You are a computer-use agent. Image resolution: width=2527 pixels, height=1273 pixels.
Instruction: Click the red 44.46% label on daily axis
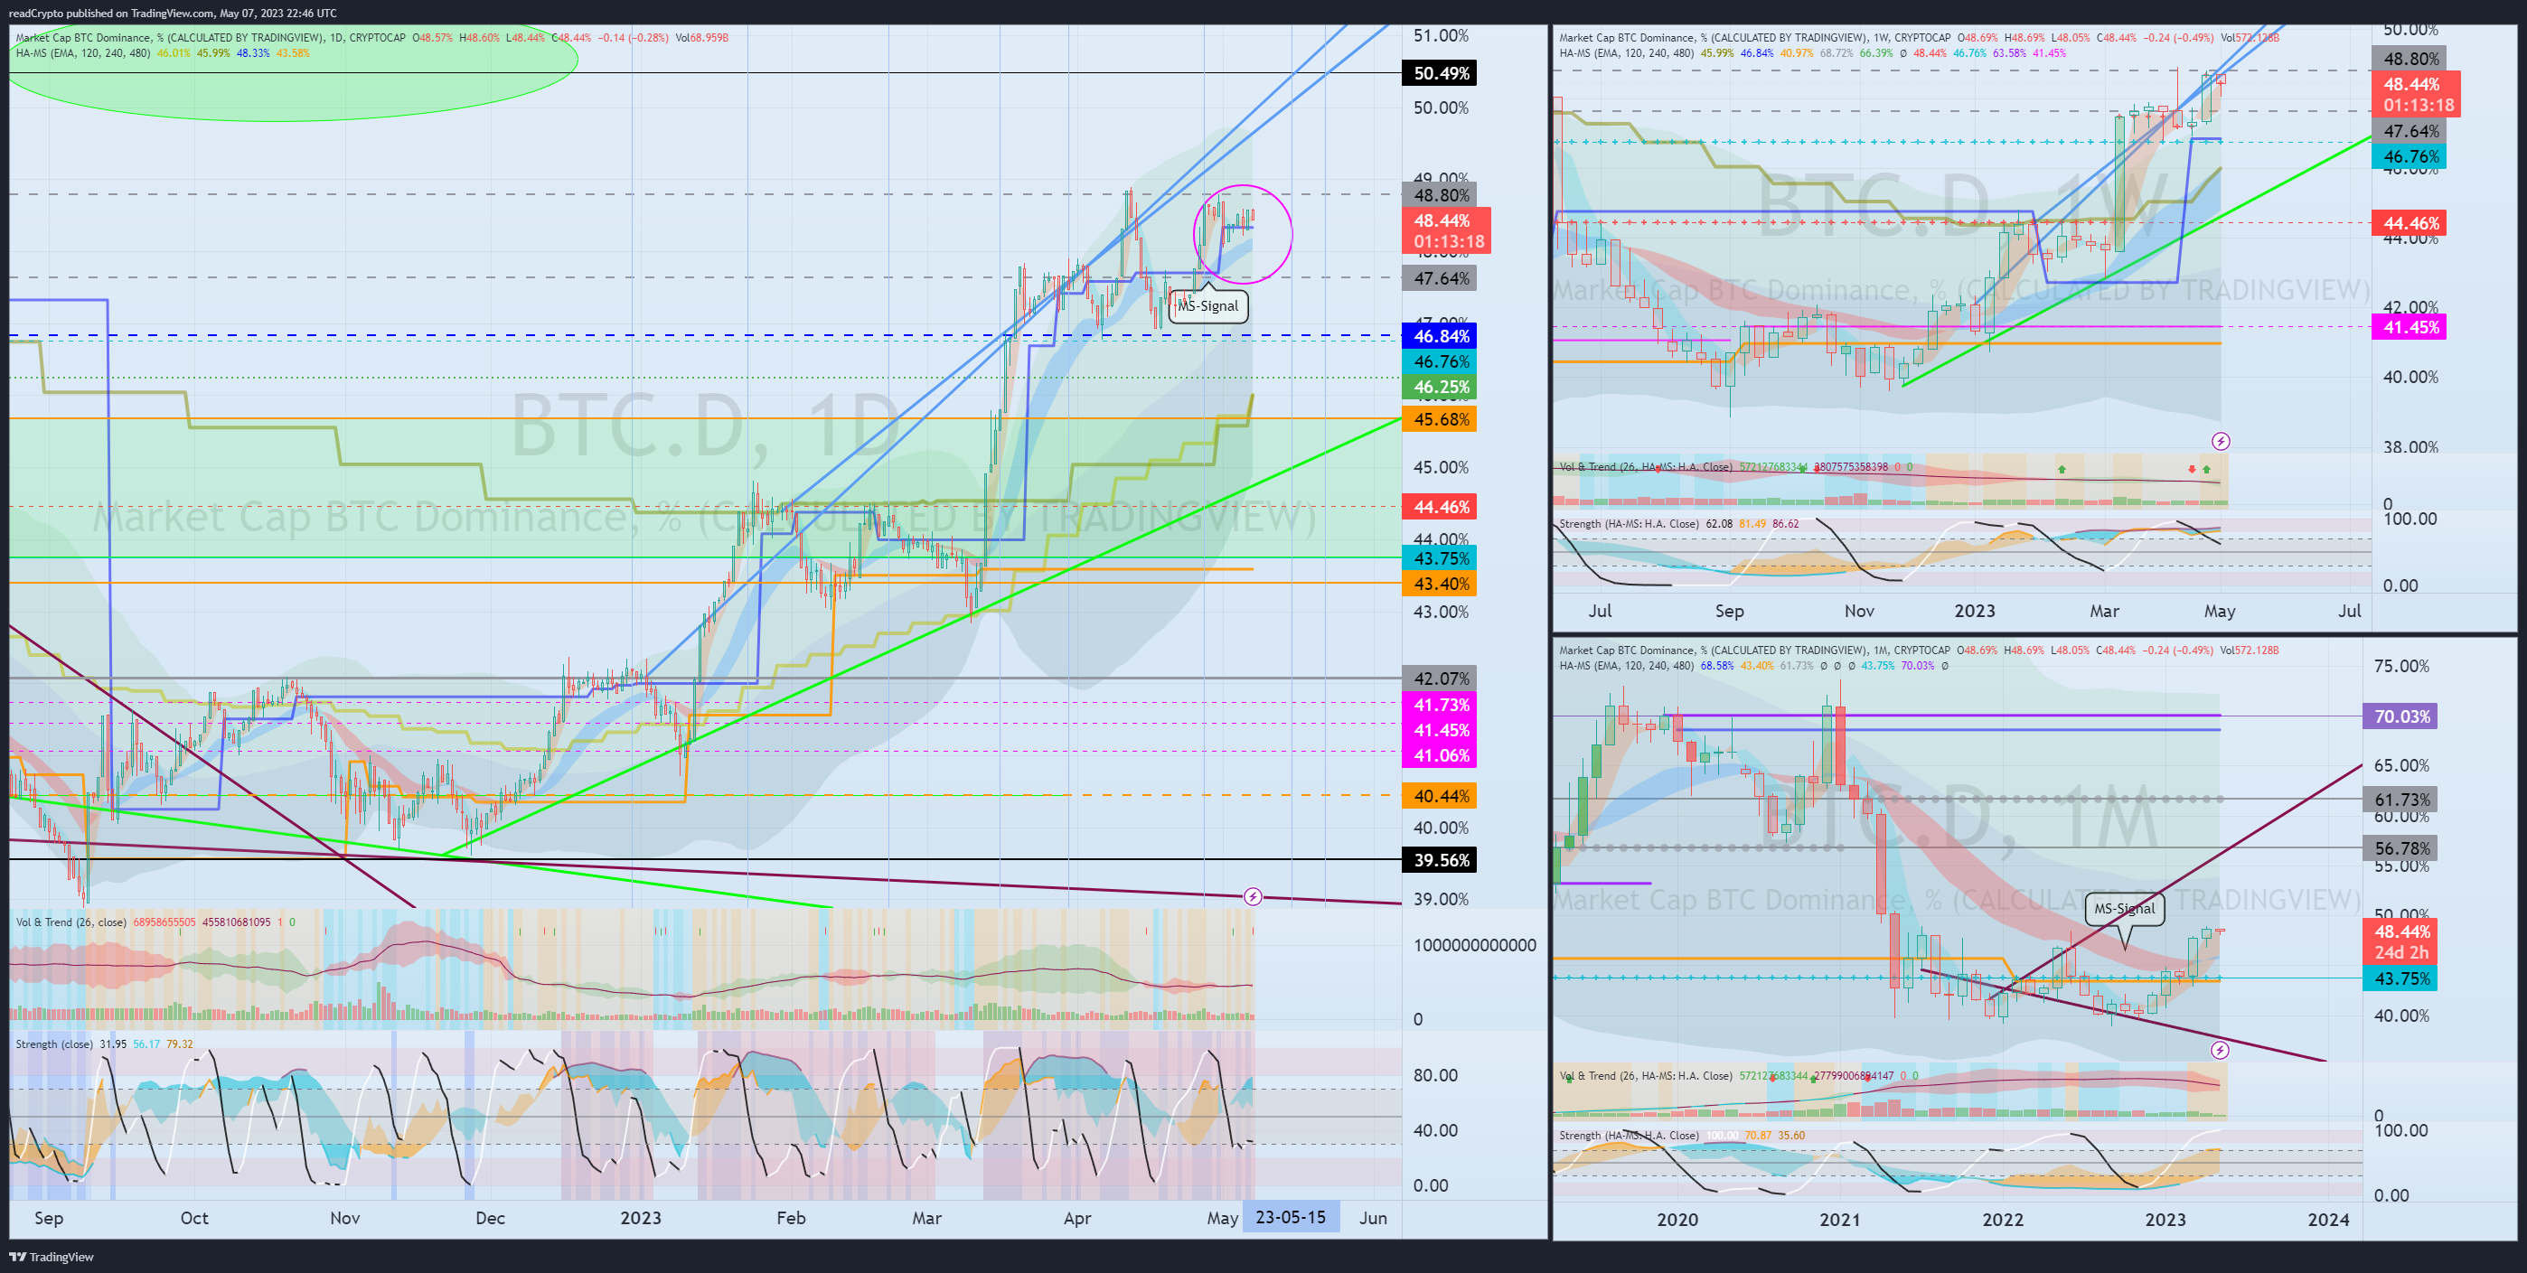tap(1440, 507)
